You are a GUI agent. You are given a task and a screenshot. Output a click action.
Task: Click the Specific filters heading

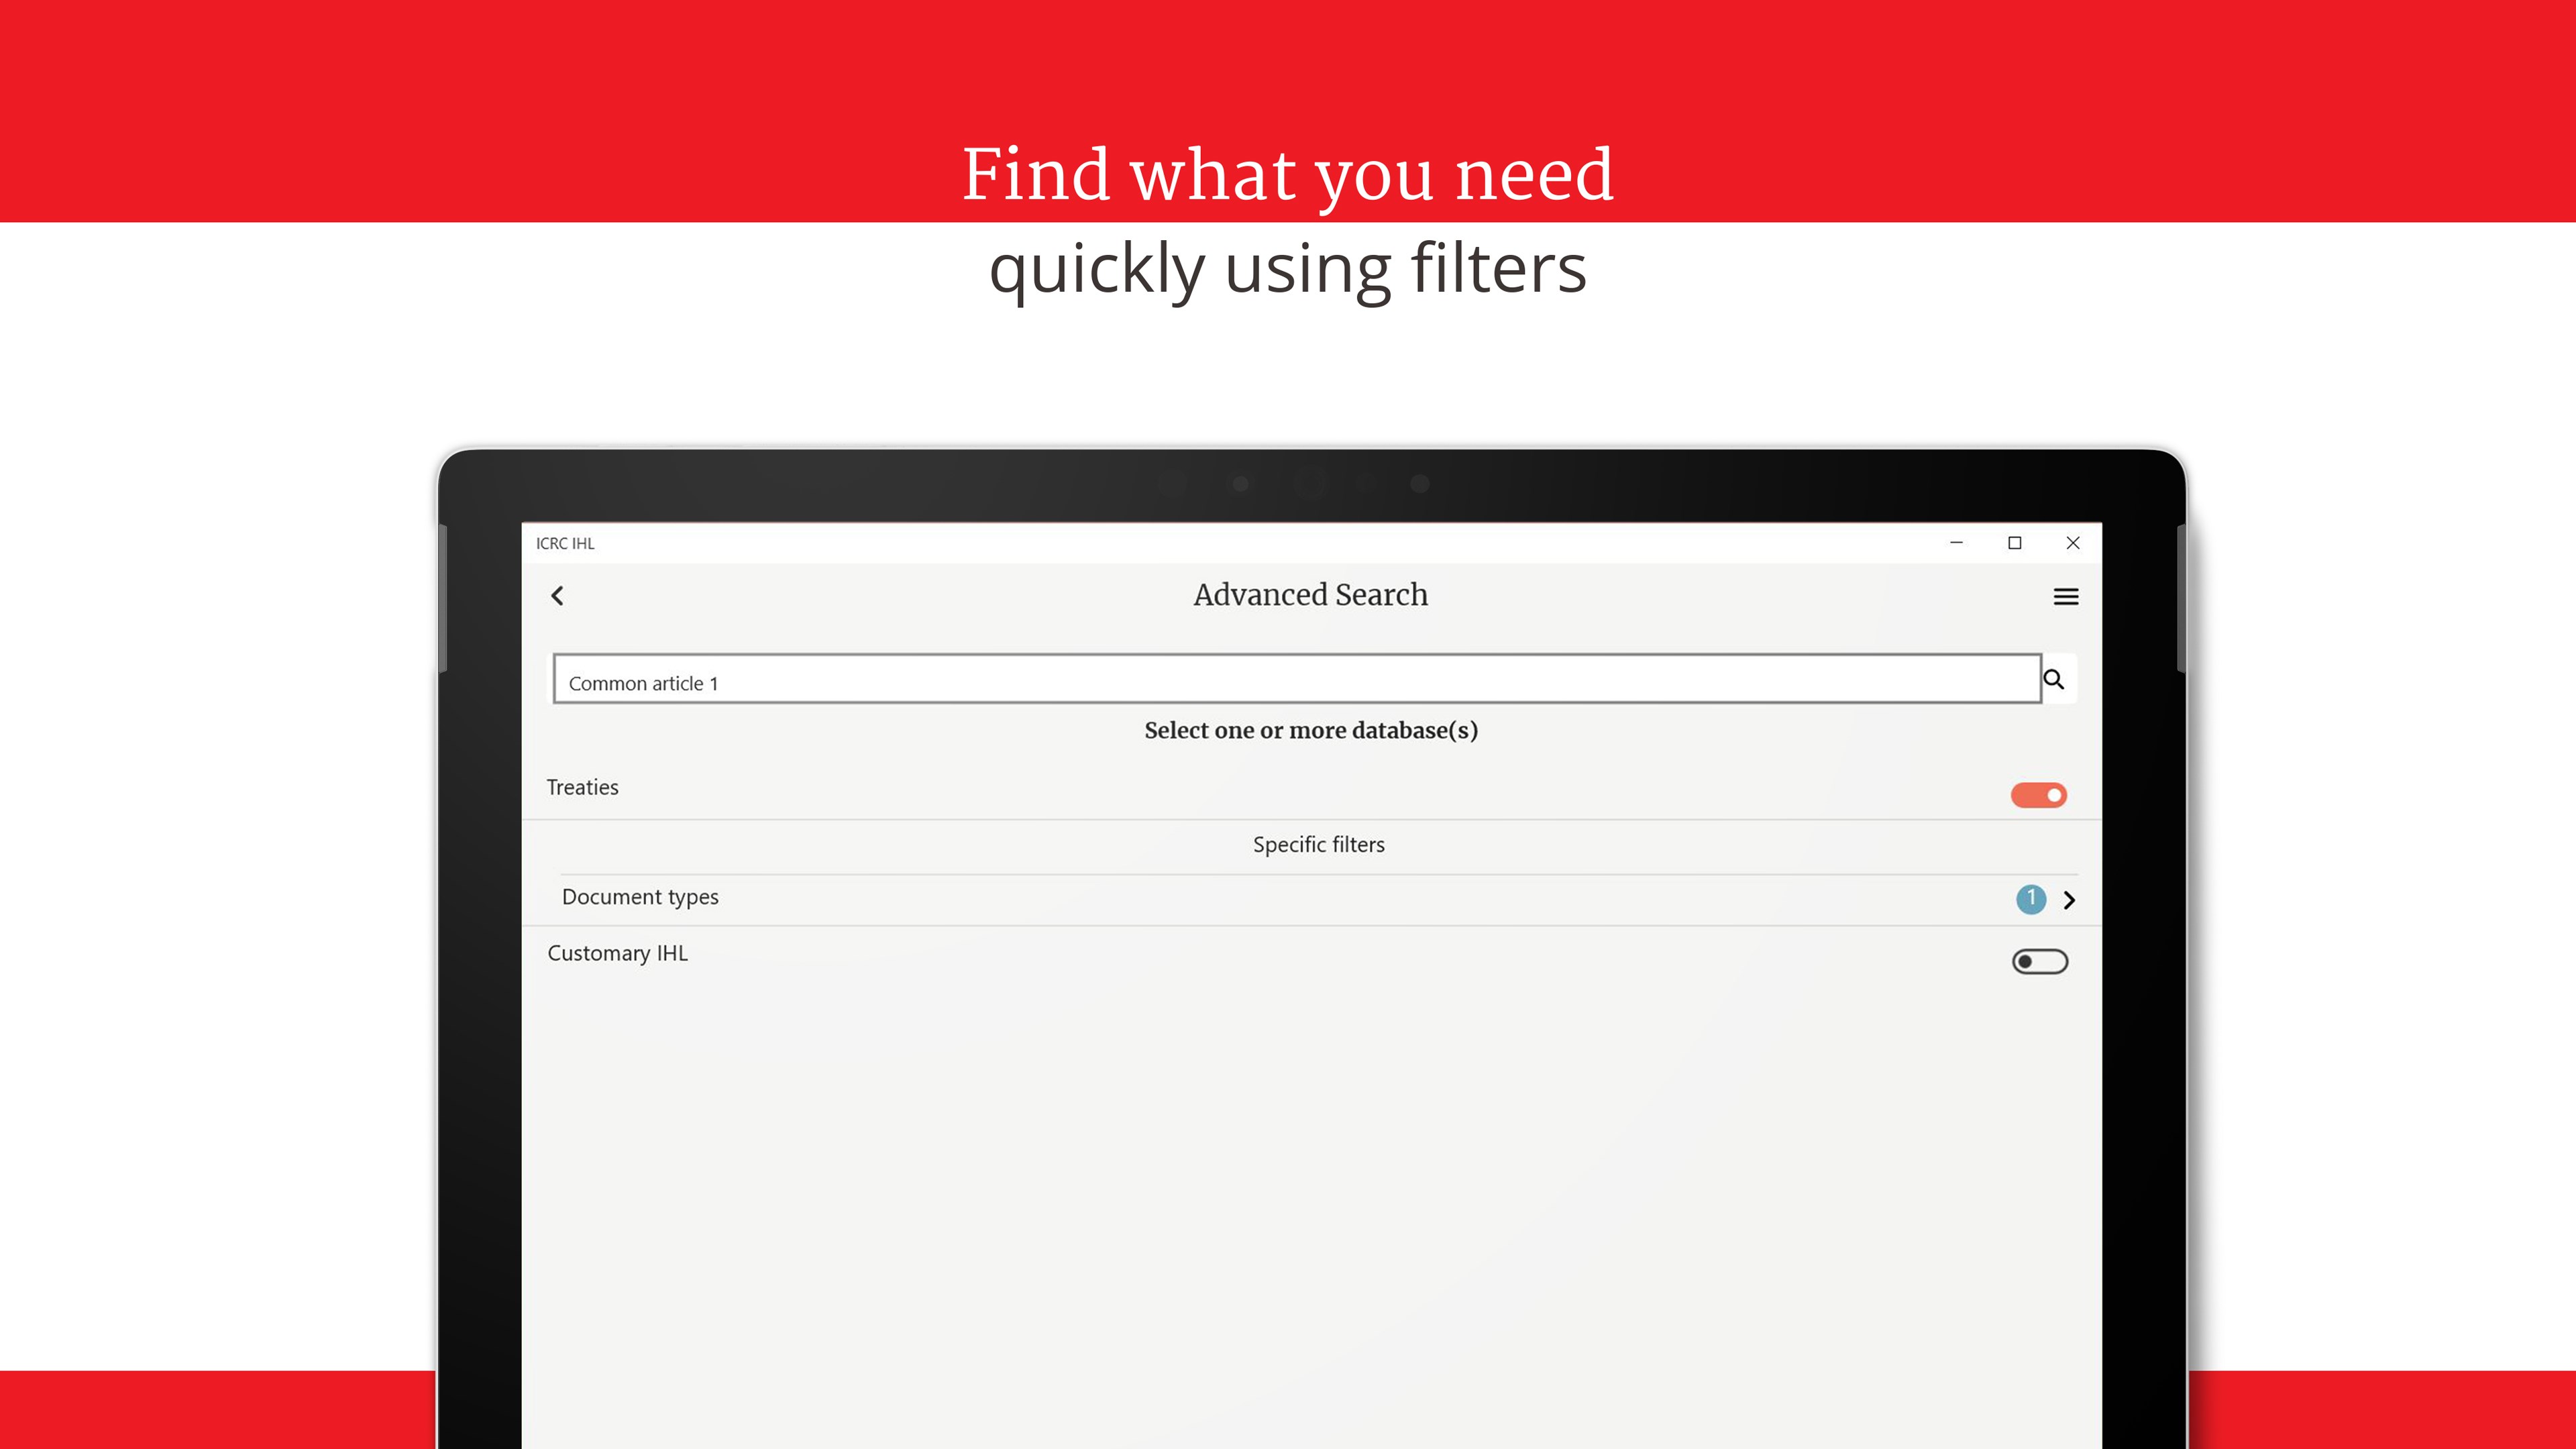pos(1318,845)
